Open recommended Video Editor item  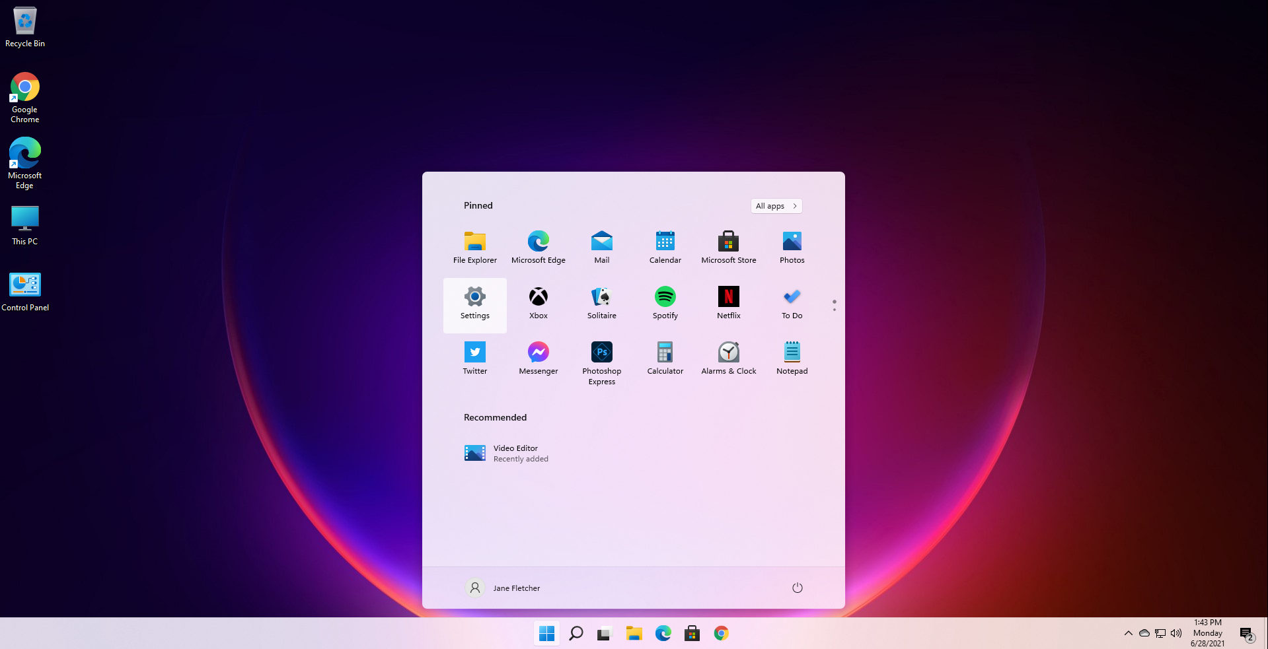pyautogui.click(x=507, y=454)
